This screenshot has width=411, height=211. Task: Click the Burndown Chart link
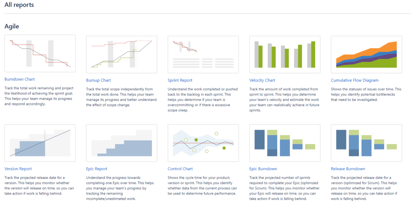pos(20,79)
